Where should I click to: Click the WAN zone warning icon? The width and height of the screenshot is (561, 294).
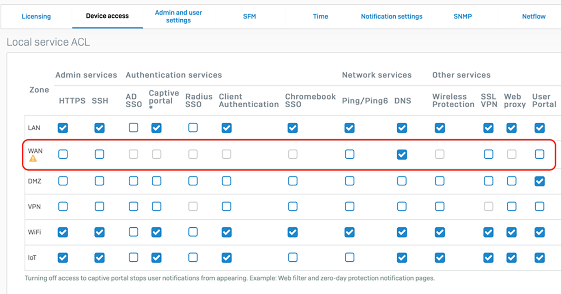(33, 159)
